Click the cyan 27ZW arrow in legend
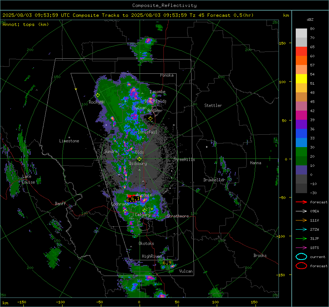329x307 pixels. pyautogui.click(x=301, y=229)
